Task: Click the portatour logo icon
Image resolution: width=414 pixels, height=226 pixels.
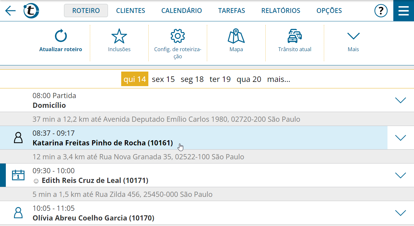Action: click(31, 11)
